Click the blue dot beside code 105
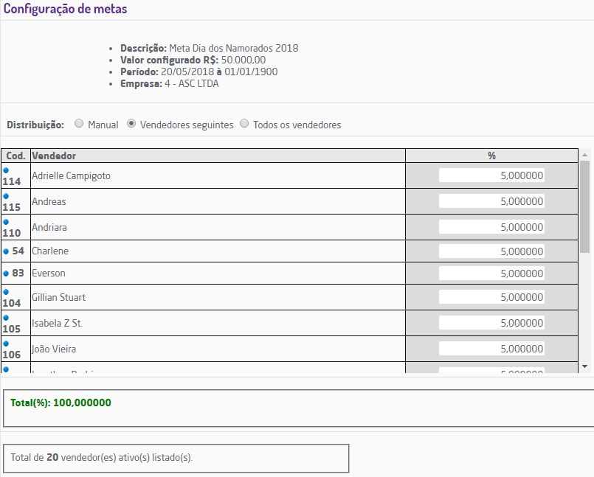The width and height of the screenshot is (594, 477). point(6,317)
